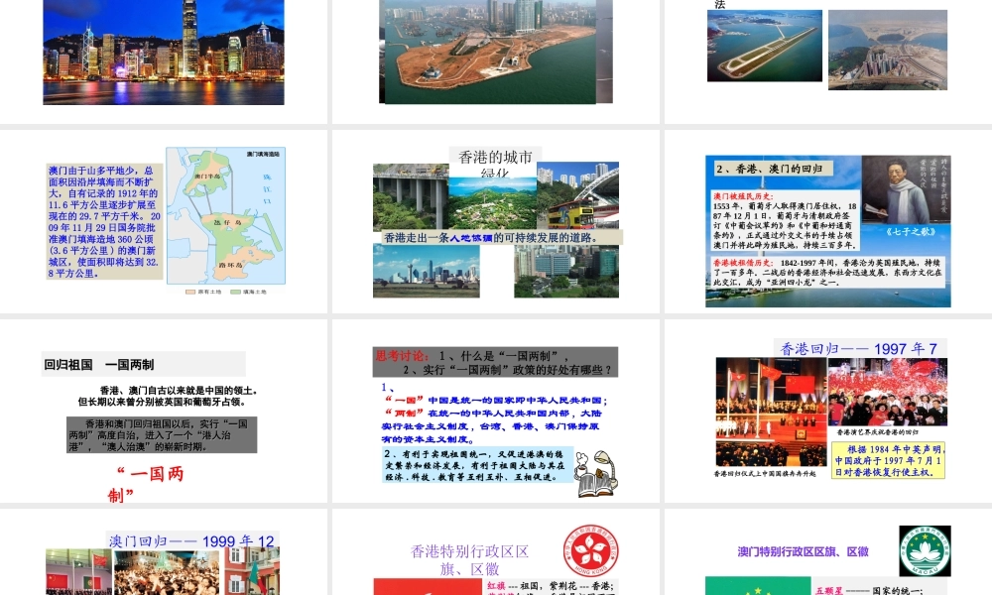The image size is (992, 595).
Task: Click the gray 香港和澳门回归祖国以后 text box
Action: point(162,434)
